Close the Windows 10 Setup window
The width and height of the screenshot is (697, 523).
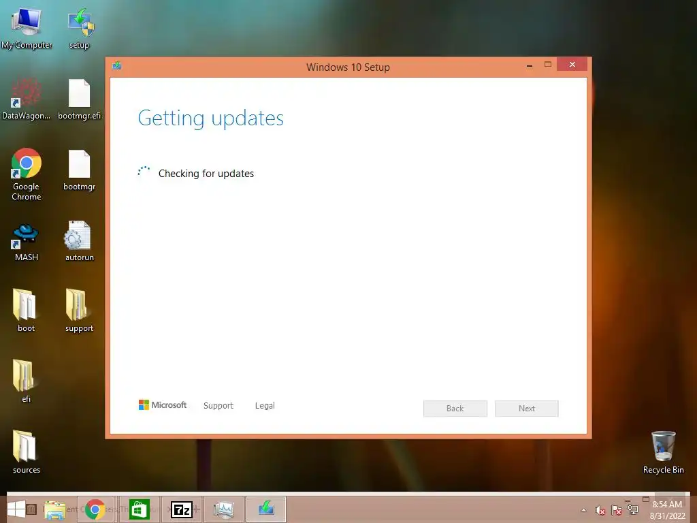[572, 65]
